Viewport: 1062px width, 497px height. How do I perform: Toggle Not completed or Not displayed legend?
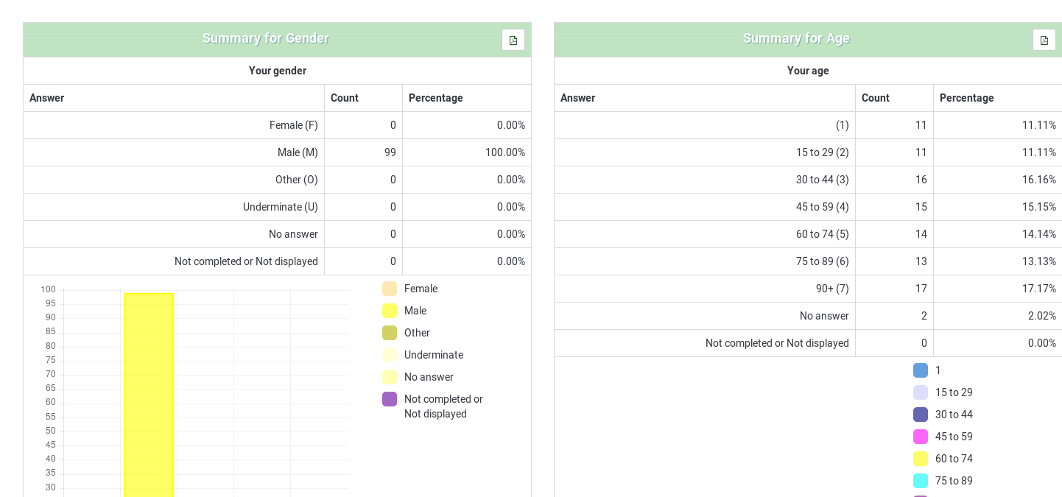[x=390, y=399]
